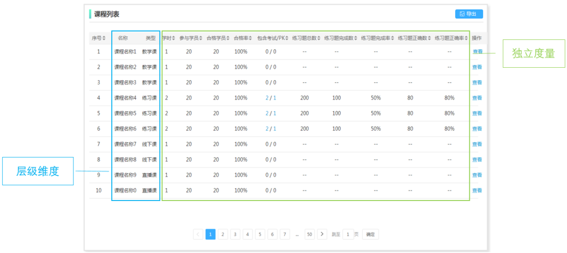Click the 导出 export button
This screenshot has height=253, width=567.
(468, 14)
